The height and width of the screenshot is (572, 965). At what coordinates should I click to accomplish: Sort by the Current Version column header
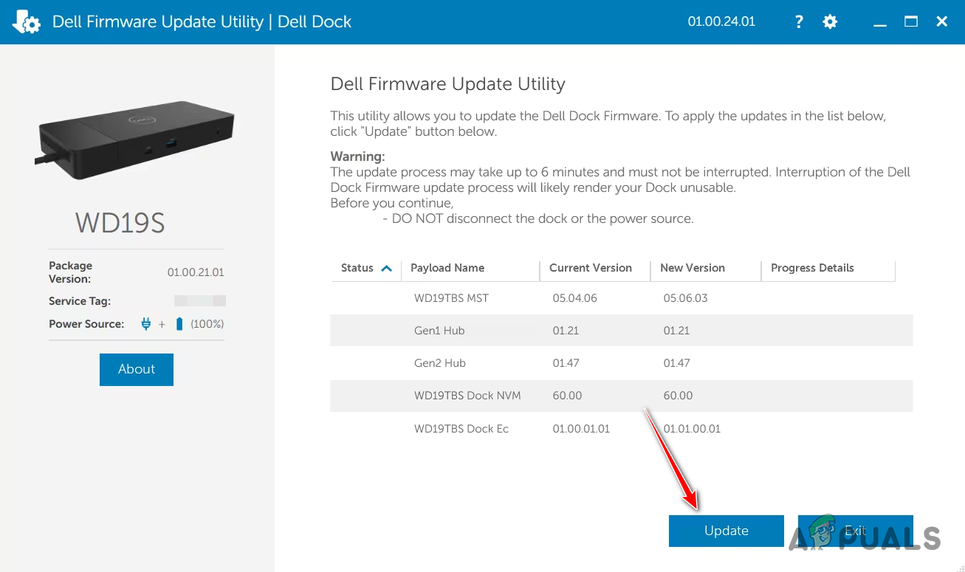[591, 268]
